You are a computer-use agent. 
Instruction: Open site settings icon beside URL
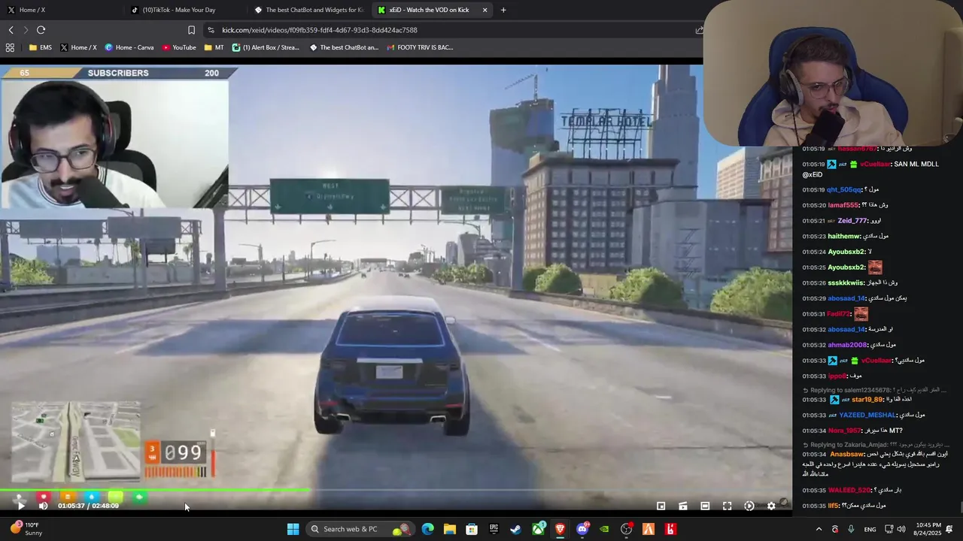[x=211, y=30]
